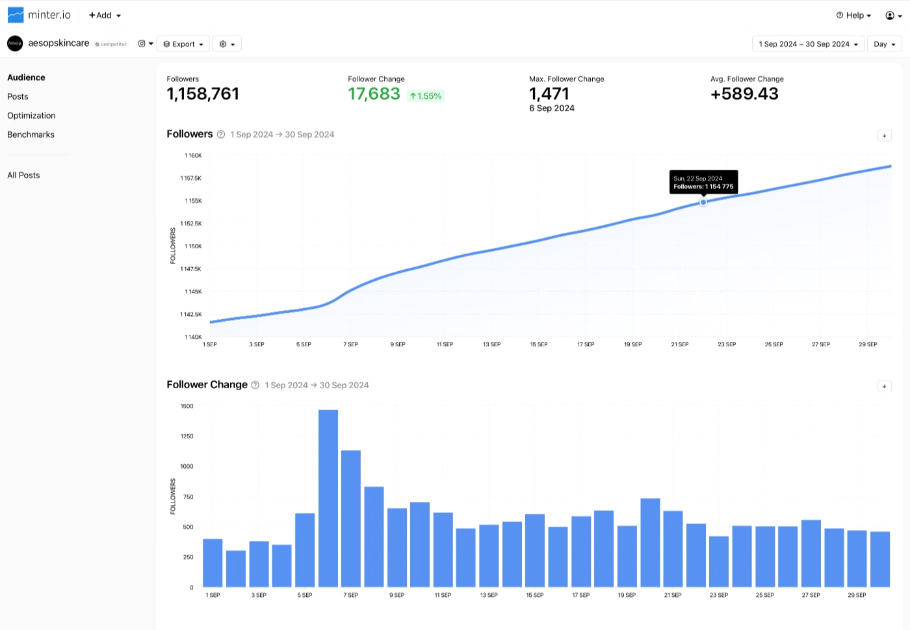Download the Follower Change chart
910x630 pixels.
[884, 386]
